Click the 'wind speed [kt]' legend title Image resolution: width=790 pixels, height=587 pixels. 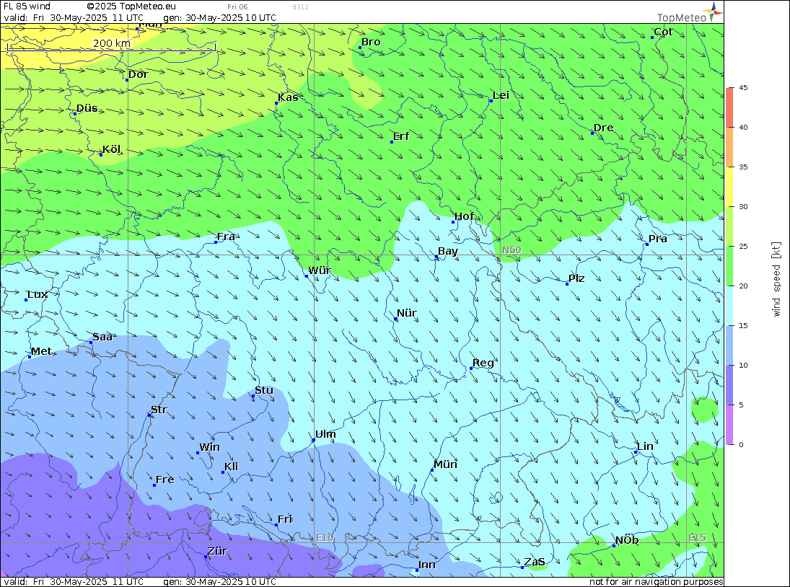[776, 279]
